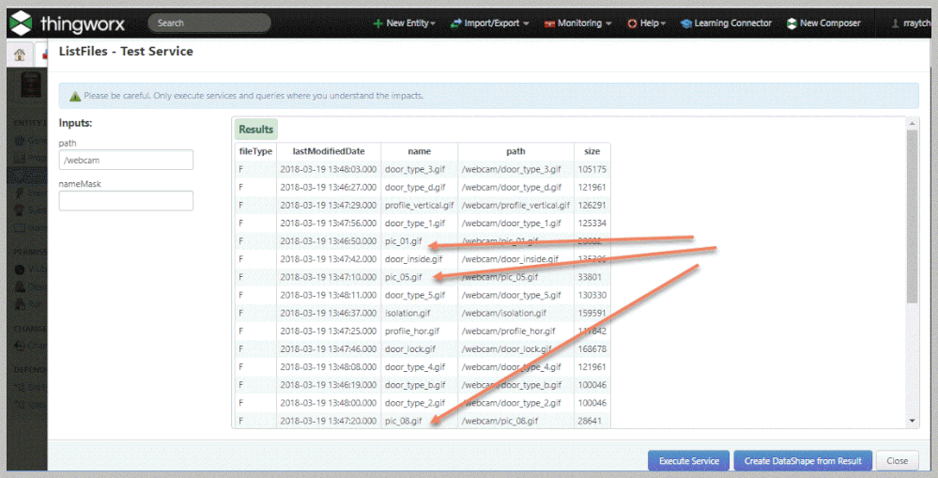
Task: Click the Search box
Action: pos(209,23)
